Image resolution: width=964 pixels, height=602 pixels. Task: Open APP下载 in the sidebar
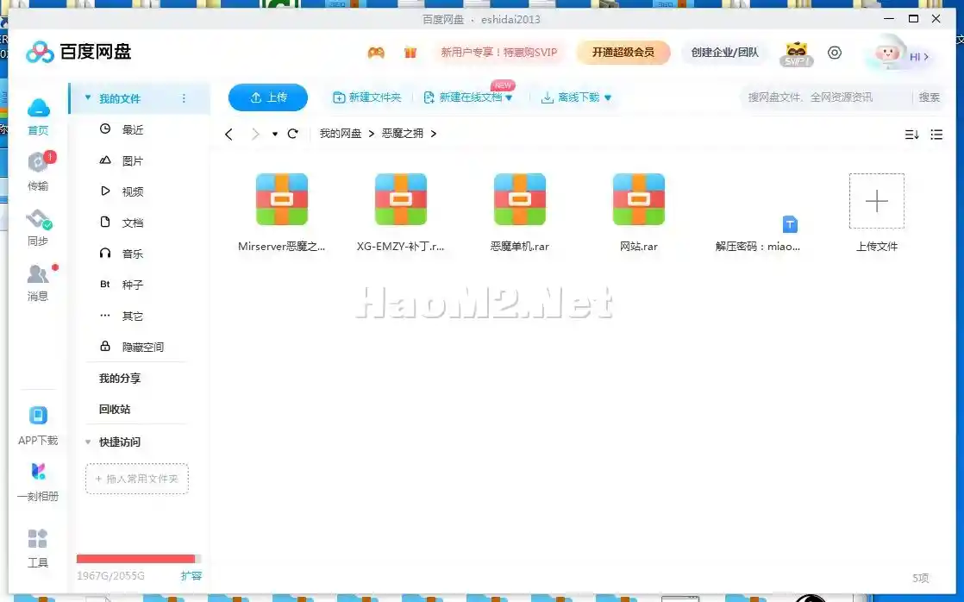point(38,426)
